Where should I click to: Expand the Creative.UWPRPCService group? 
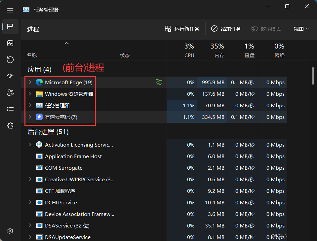[x=30, y=179]
